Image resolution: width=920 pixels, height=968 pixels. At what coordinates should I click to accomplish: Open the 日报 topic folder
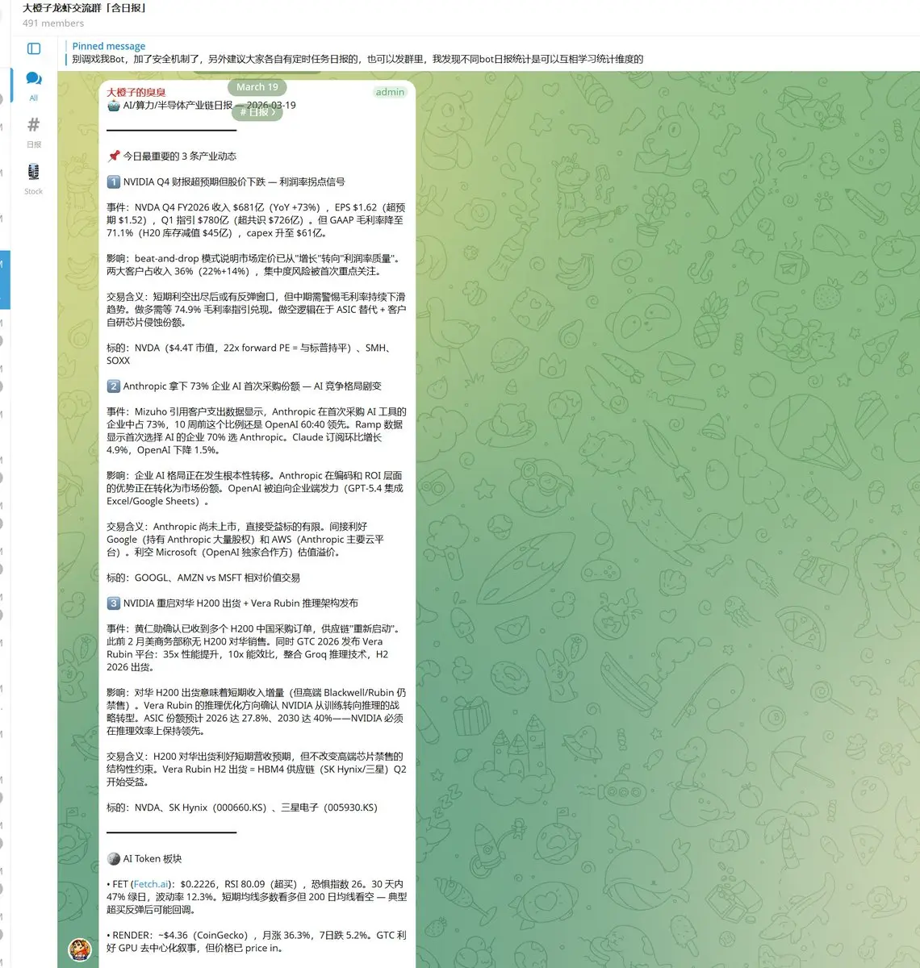pyautogui.click(x=34, y=132)
